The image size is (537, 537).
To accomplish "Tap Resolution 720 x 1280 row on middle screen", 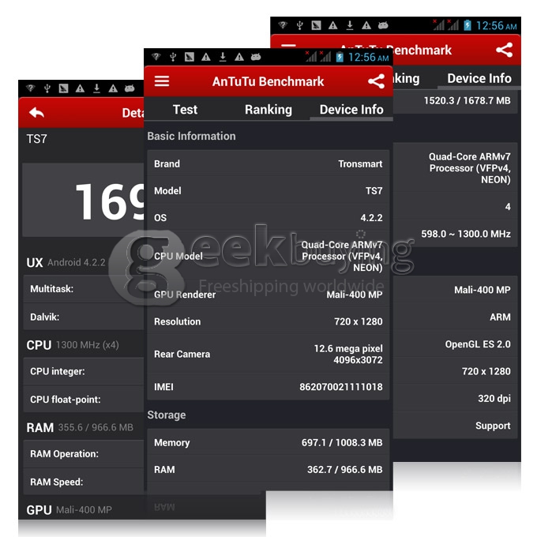I will 268,321.
